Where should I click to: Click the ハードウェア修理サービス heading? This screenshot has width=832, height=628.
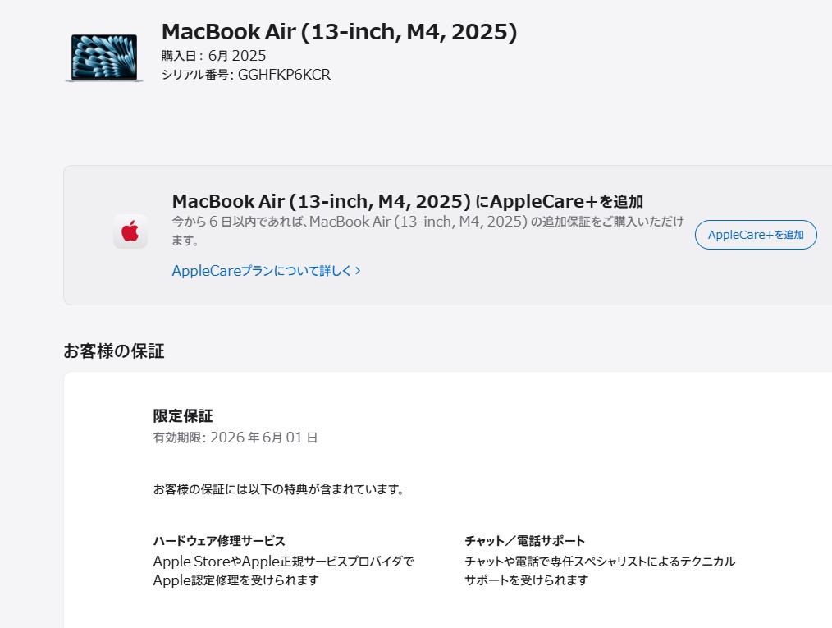219,541
